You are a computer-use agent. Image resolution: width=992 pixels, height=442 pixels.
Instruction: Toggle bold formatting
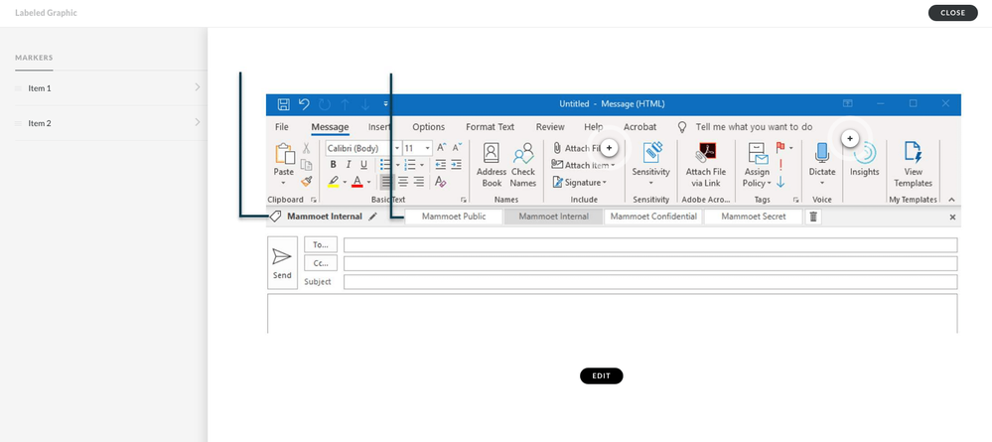[334, 165]
